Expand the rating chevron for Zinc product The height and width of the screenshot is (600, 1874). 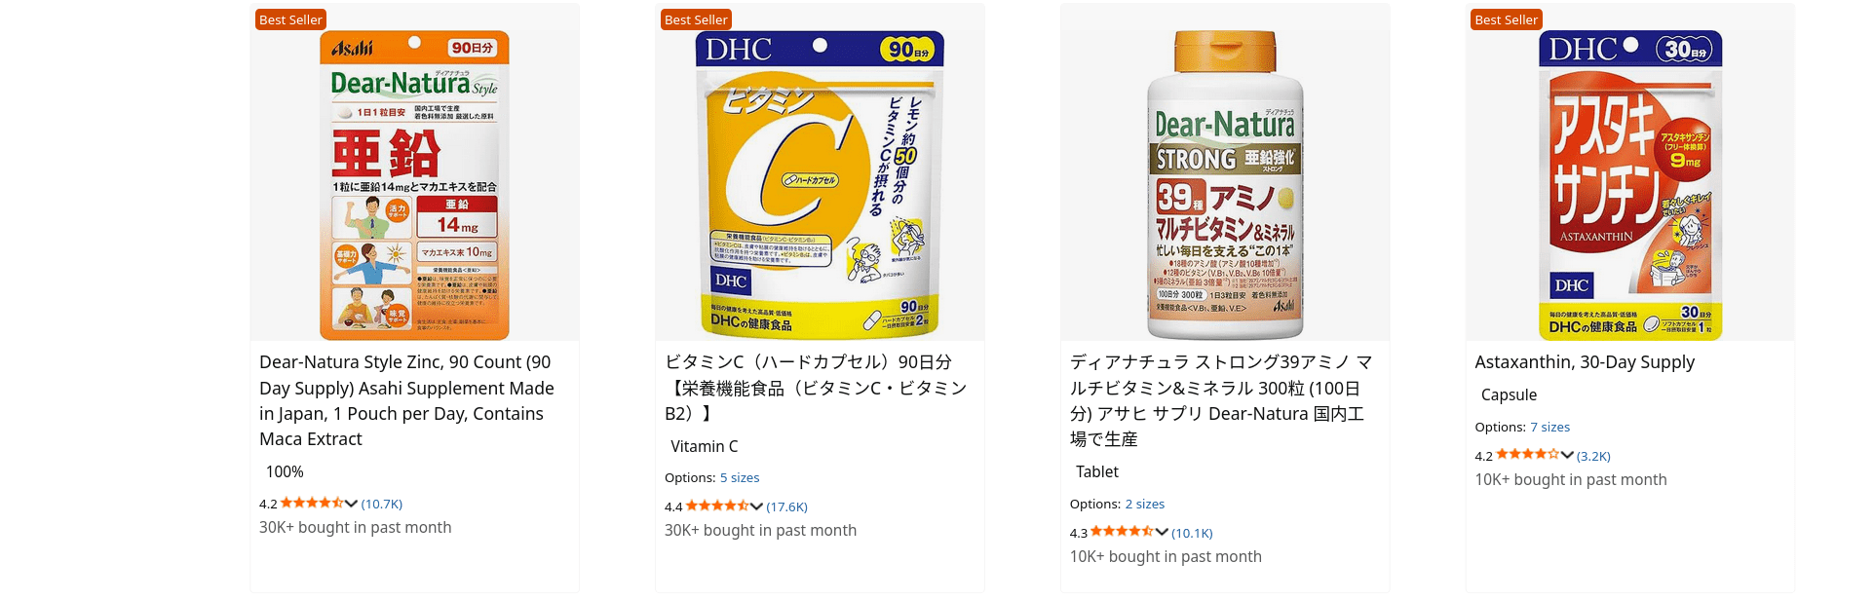click(351, 504)
